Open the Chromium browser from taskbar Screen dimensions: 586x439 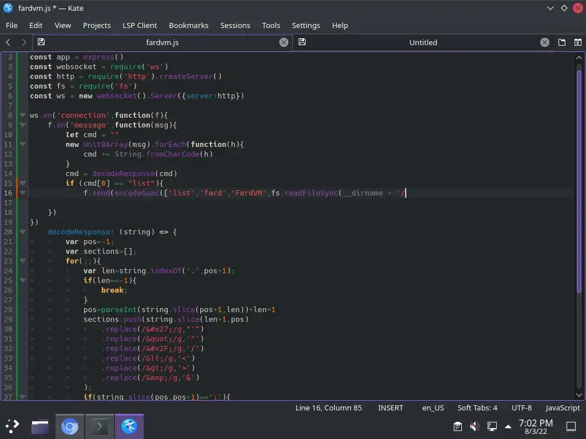click(69, 426)
